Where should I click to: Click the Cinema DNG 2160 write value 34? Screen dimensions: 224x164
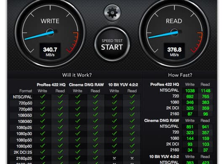click(190, 150)
